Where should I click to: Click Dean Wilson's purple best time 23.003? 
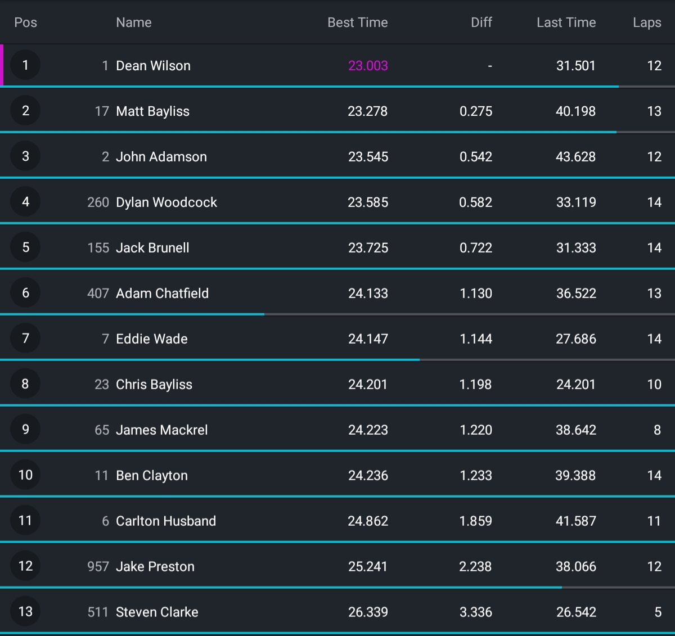(368, 66)
